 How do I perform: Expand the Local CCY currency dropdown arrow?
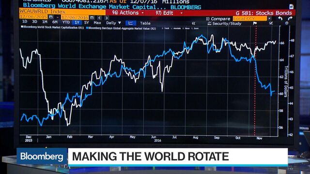pos(269,18)
